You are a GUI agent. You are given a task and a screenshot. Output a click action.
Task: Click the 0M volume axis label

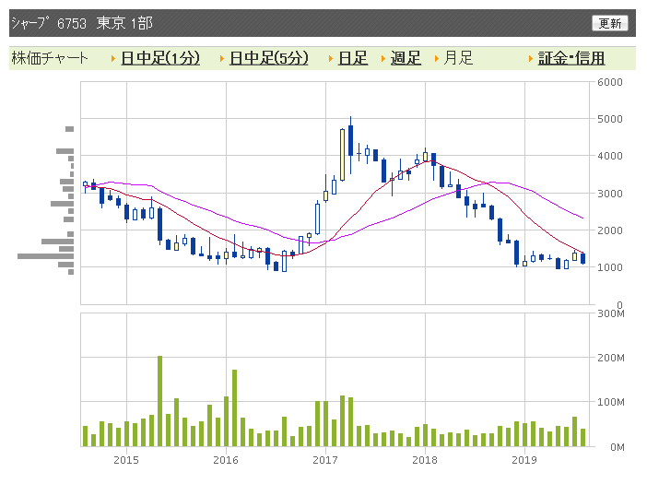(x=618, y=447)
